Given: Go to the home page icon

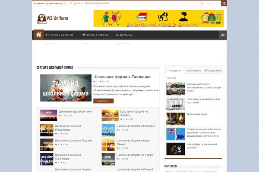Looking at the screenshot, I should click(39, 34).
